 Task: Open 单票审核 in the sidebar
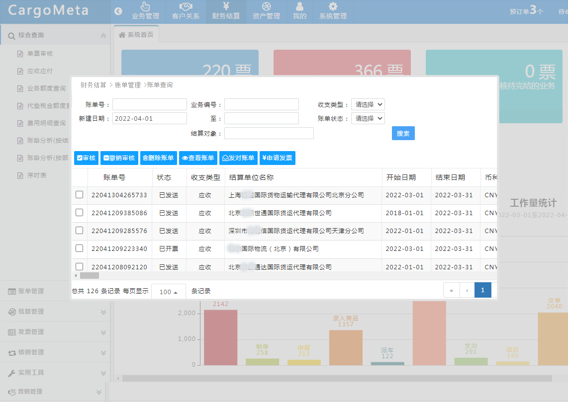tap(40, 54)
